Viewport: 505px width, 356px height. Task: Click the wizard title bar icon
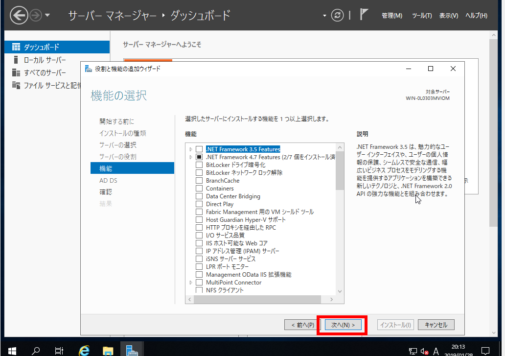tap(88, 69)
